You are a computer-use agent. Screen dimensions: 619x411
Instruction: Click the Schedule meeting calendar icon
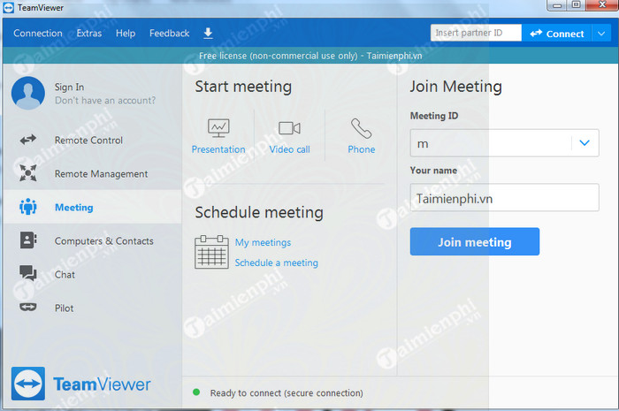tap(211, 252)
